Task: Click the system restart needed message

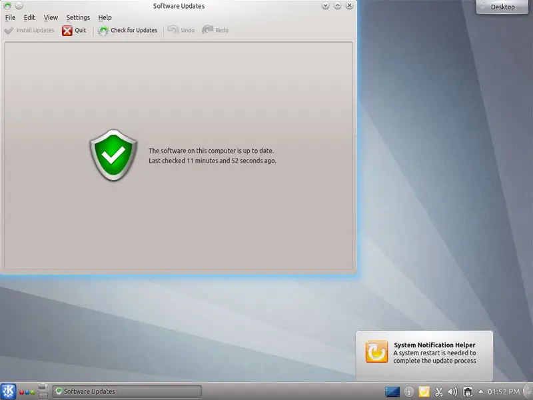Action: pyautogui.click(x=434, y=357)
